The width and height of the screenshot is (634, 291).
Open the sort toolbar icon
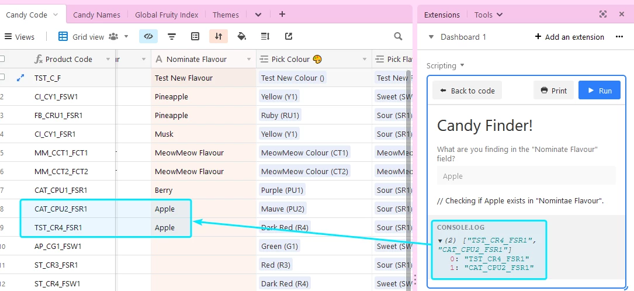[x=219, y=36]
